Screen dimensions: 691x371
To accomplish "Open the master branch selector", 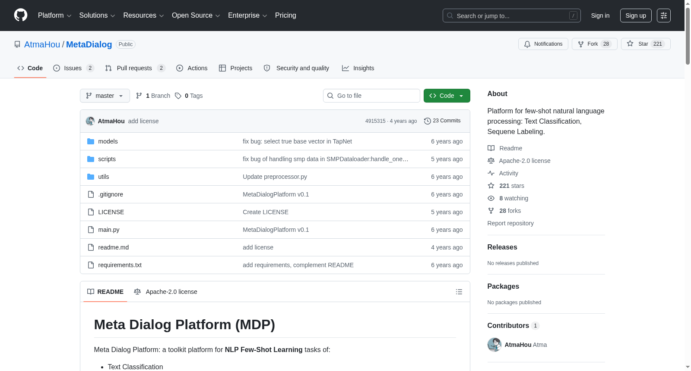I will click(105, 96).
